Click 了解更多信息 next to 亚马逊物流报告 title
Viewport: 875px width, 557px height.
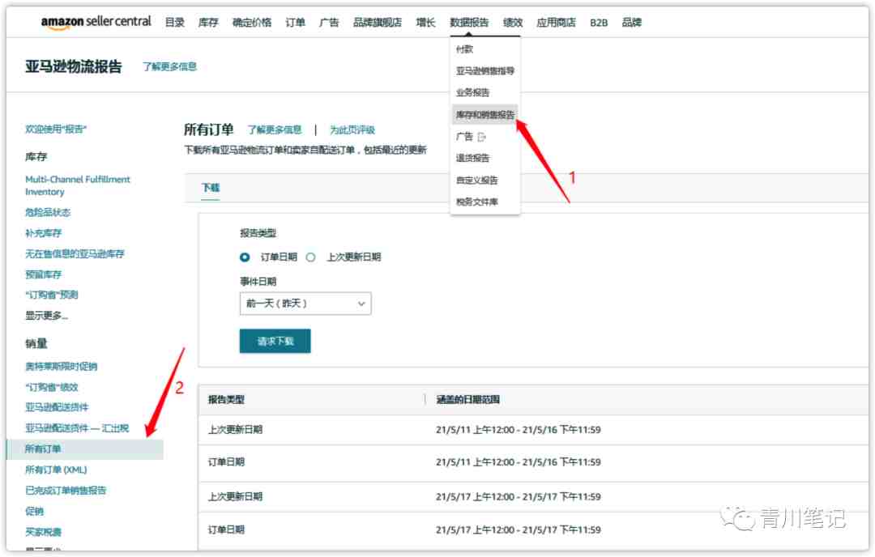click(x=169, y=67)
